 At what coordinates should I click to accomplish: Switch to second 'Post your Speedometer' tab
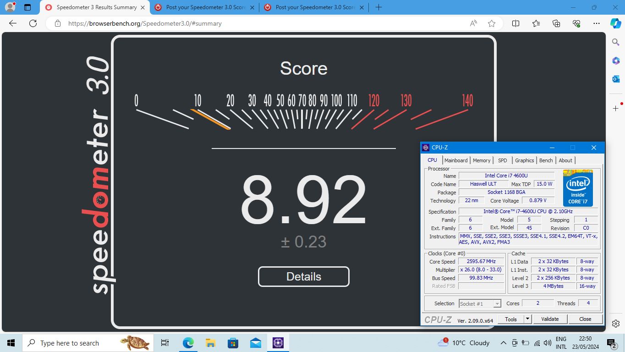tap(204, 7)
